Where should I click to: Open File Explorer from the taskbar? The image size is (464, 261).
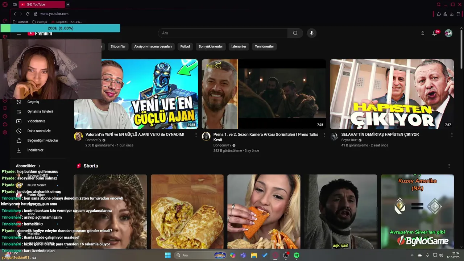pos(254,255)
